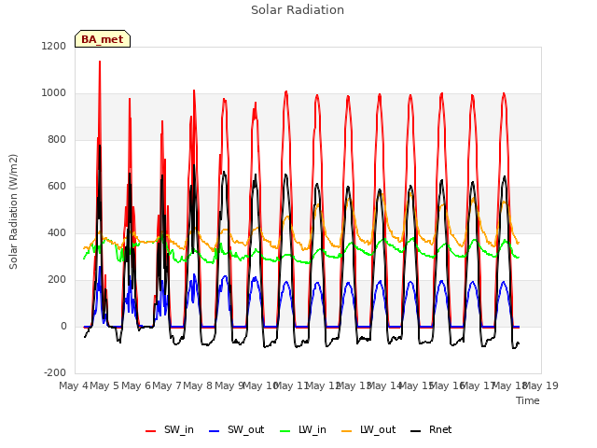Click the 1200 y-axis tick label
597x448 pixels.
click(54, 46)
